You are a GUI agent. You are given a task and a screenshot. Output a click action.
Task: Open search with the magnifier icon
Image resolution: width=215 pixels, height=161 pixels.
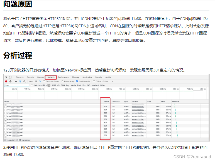[x=25, y=81]
